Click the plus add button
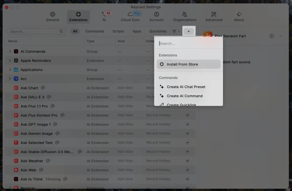The height and width of the screenshot is (191, 292). (x=188, y=31)
